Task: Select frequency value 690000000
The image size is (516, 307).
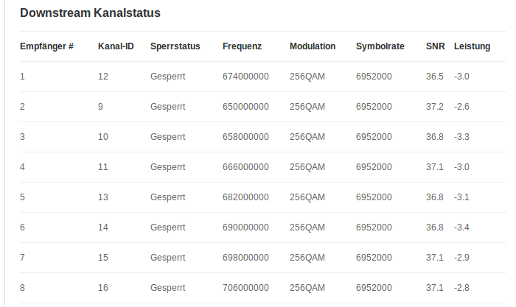Action: pos(245,227)
